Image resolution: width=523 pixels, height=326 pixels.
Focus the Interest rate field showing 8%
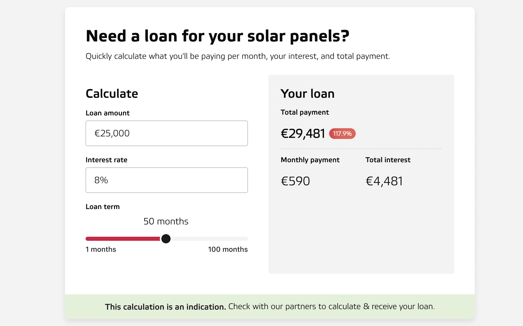coord(167,180)
